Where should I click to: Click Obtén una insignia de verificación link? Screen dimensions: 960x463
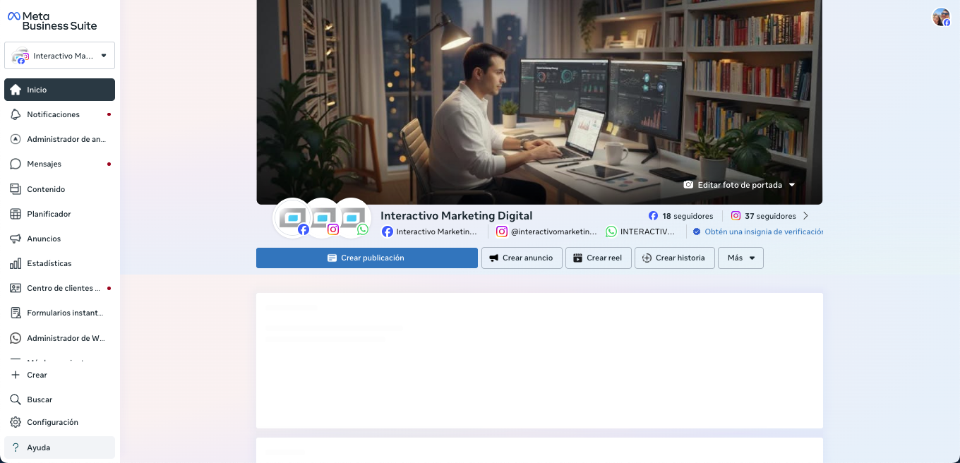click(x=763, y=231)
